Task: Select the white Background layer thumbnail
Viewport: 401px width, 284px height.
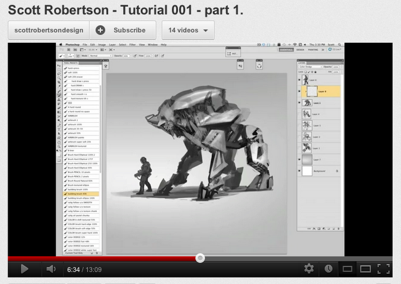Action: (x=307, y=171)
